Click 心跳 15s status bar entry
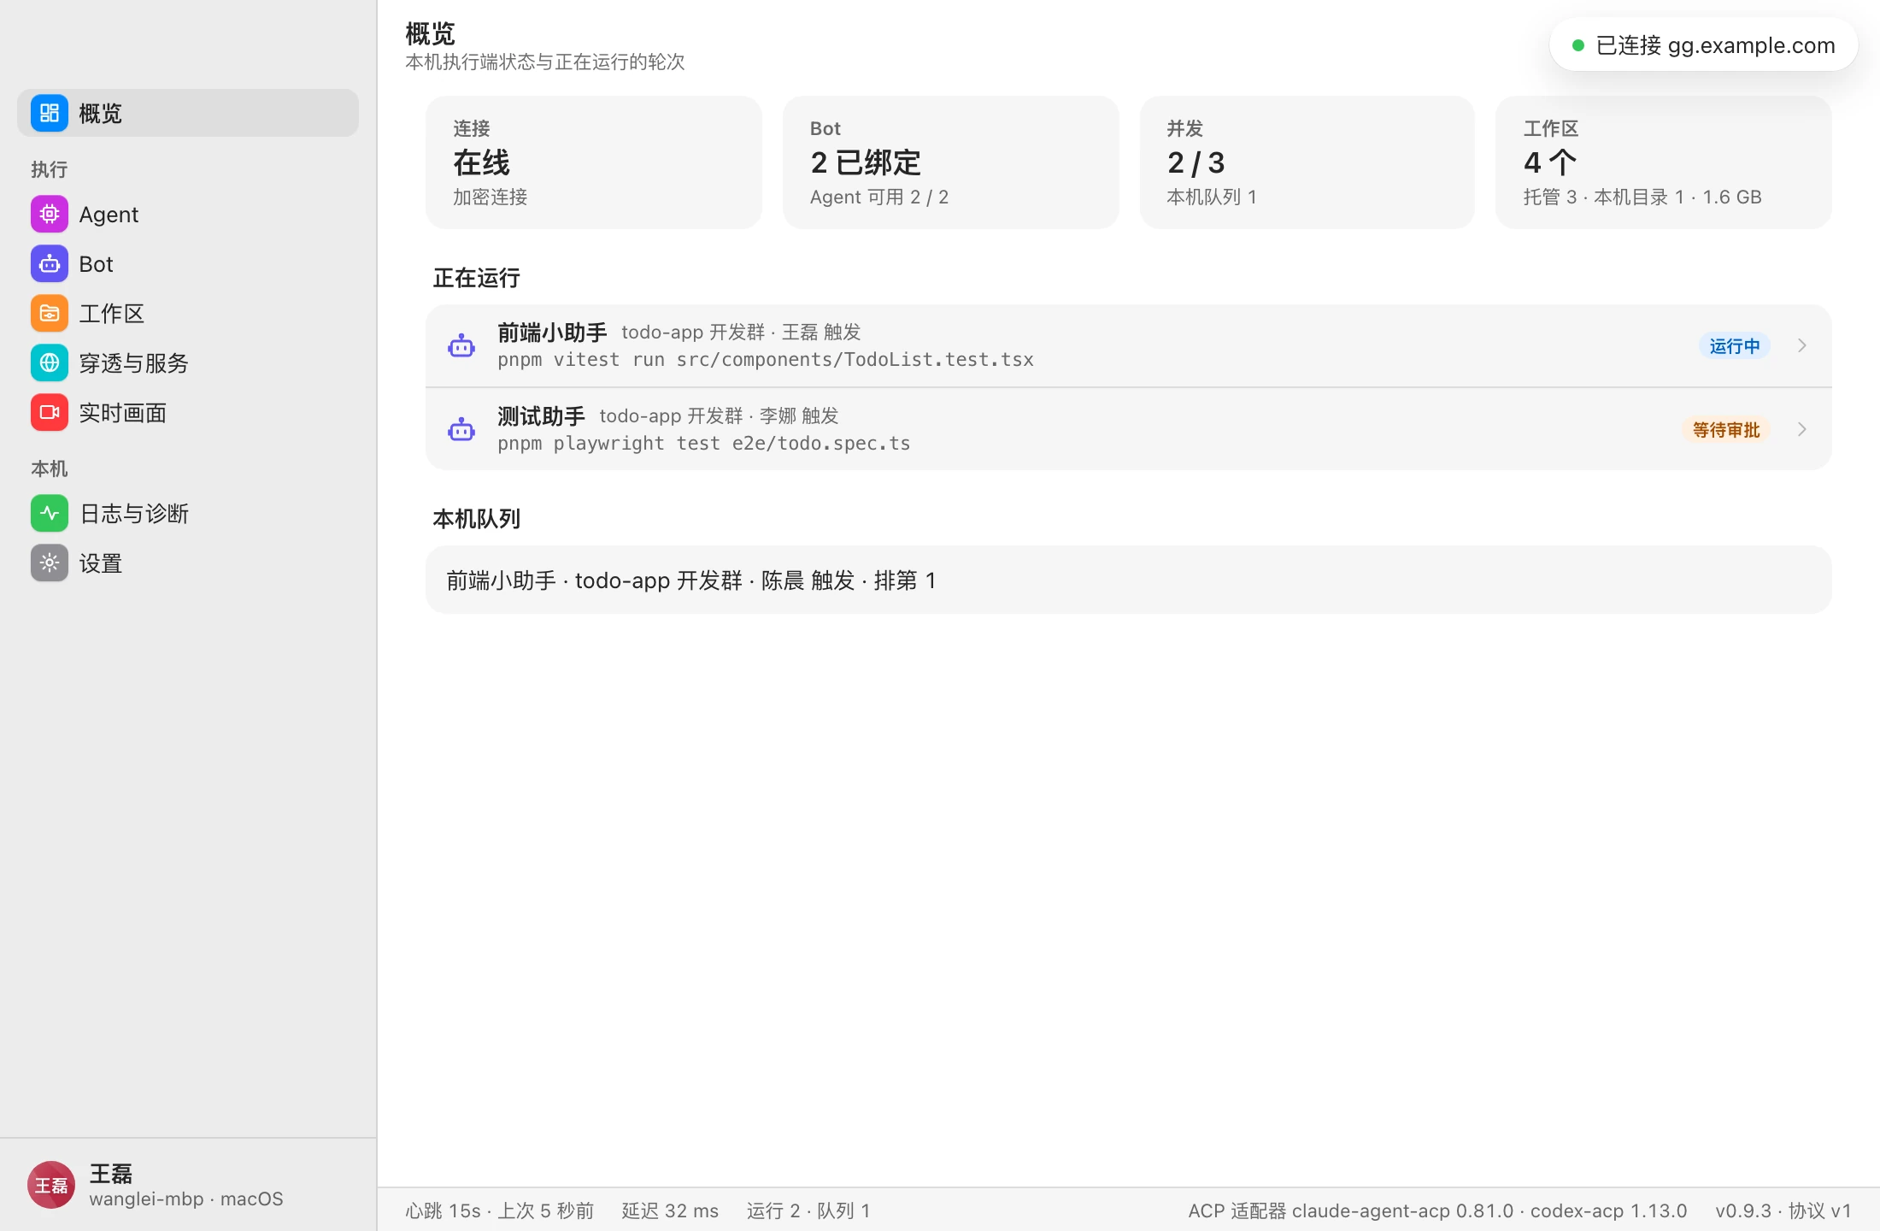The height and width of the screenshot is (1231, 1880). tap(499, 1210)
